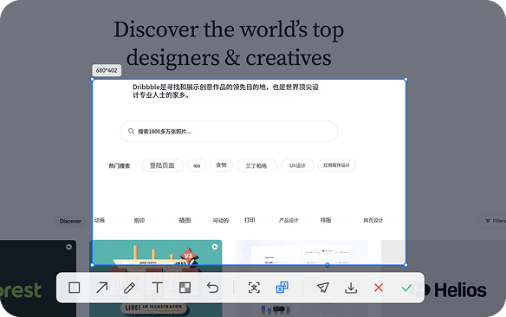Select the 食物 trending search tag
Screen dimensions: 506x317
coord(222,165)
